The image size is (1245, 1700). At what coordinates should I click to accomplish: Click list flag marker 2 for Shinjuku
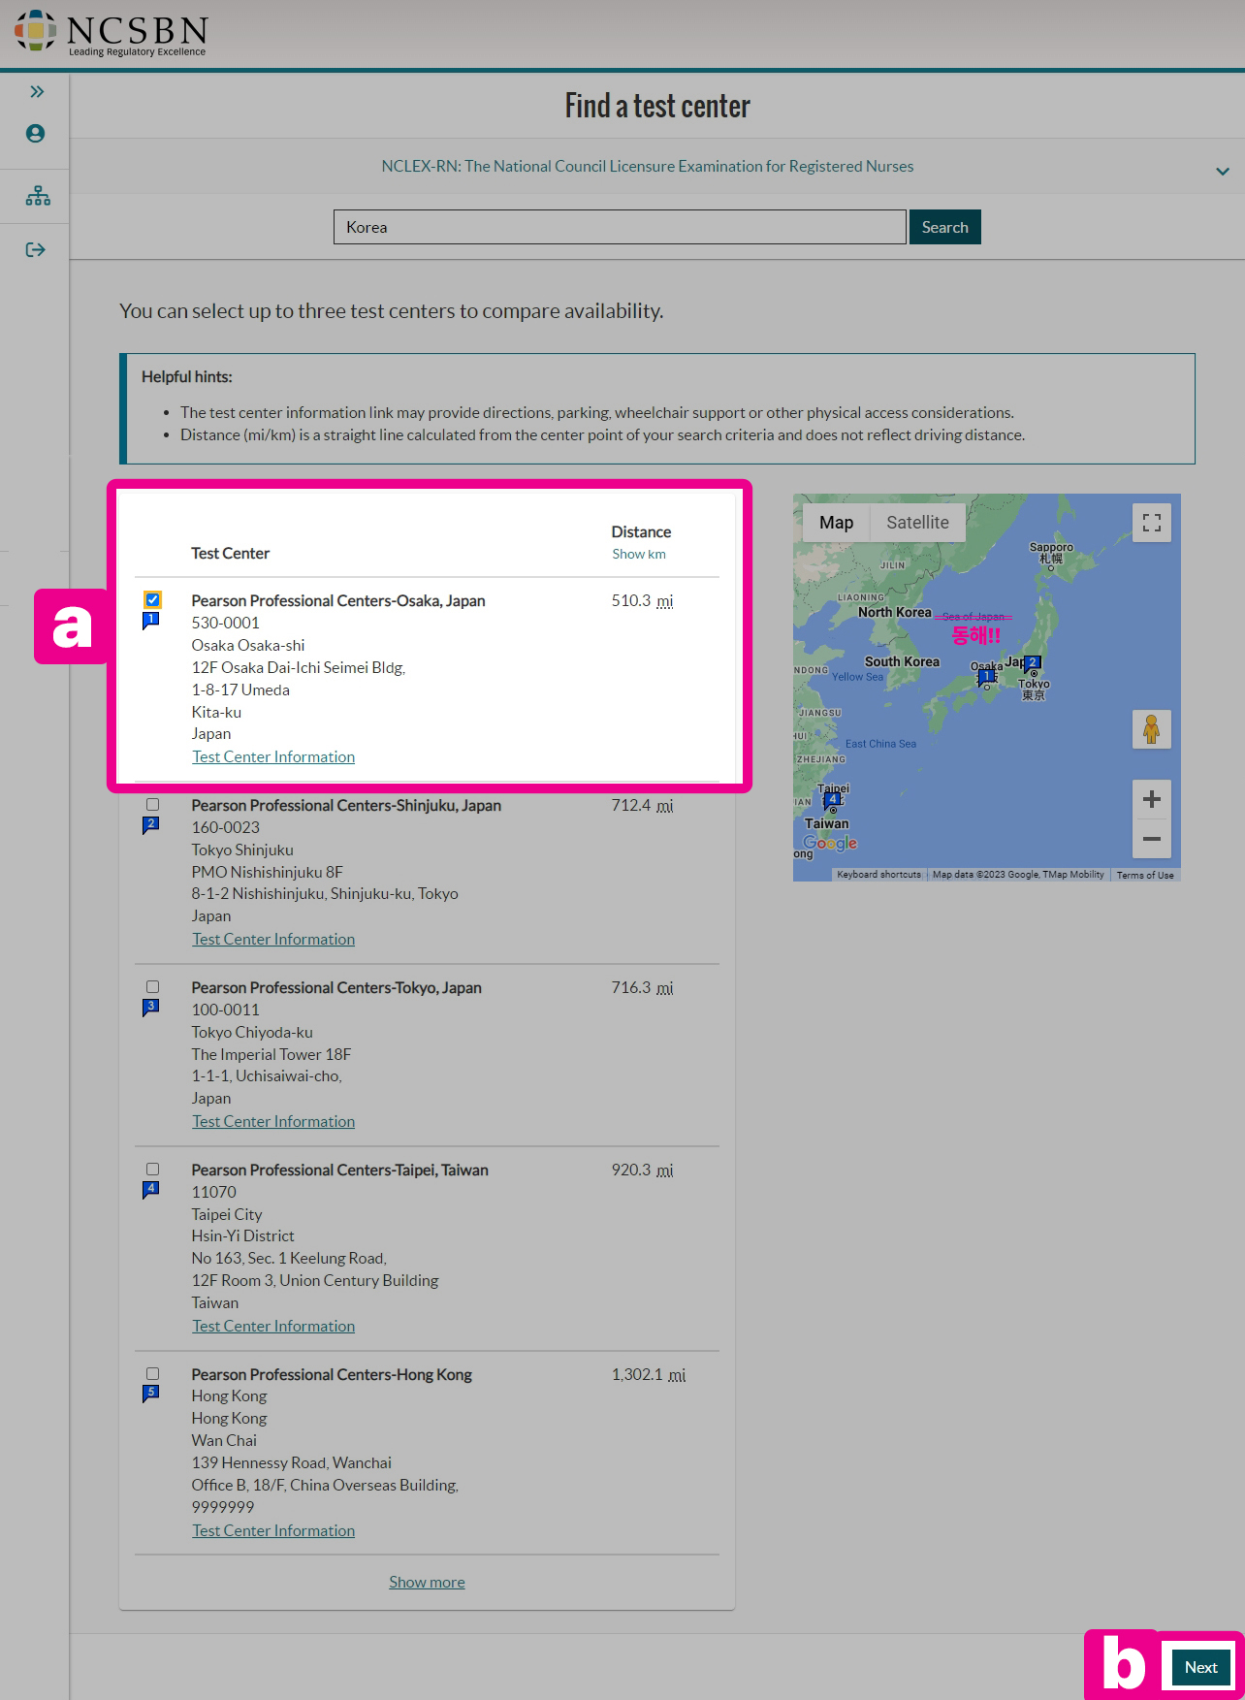pyautogui.click(x=151, y=825)
